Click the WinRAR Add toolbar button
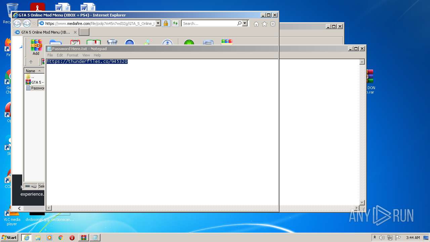The height and width of the screenshot is (242, 430). pyautogui.click(x=36, y=47)
